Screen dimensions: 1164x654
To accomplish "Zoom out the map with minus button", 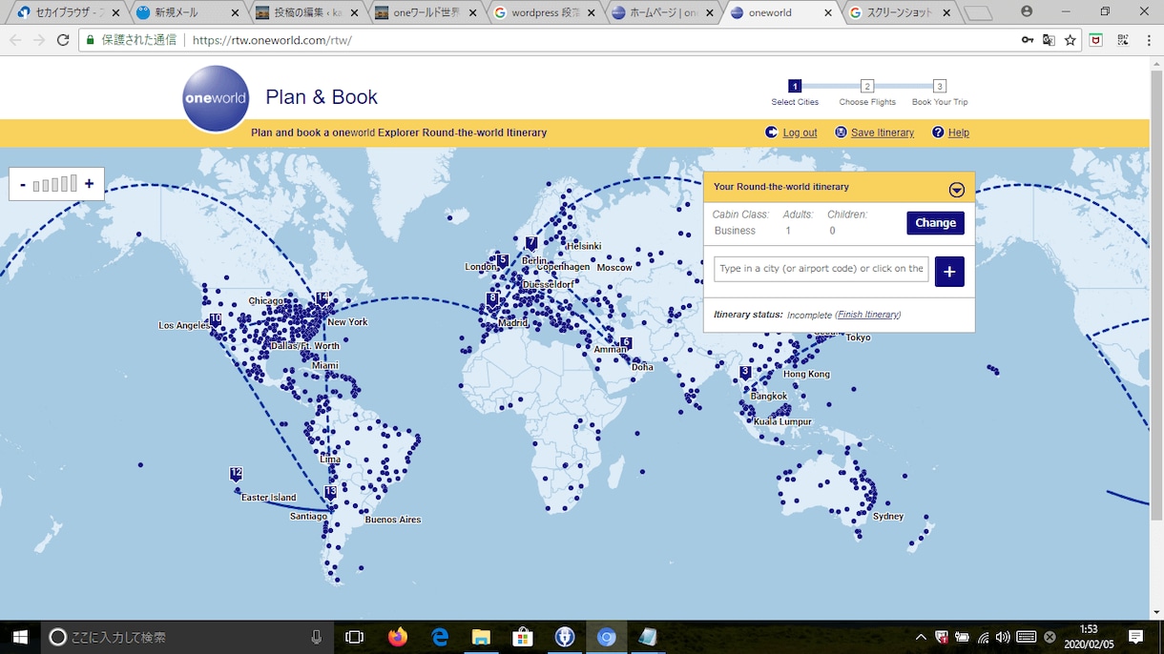I will coord(22,184).
